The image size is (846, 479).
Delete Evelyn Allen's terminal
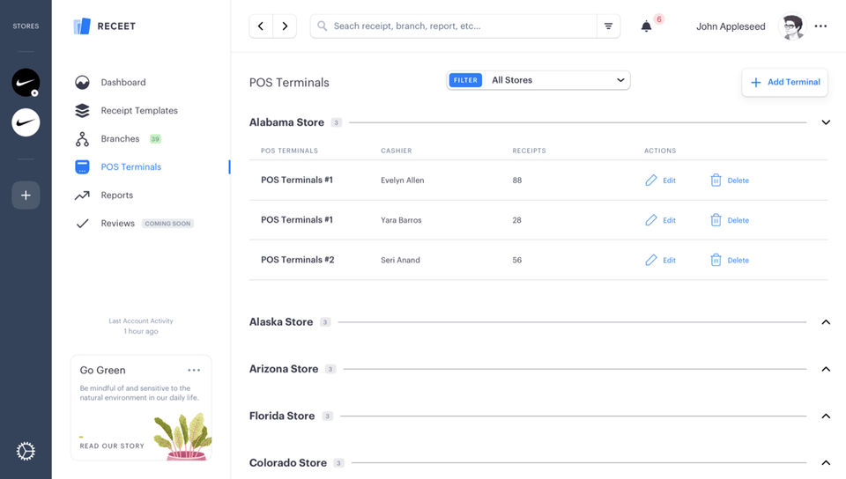pyautogui.click(x=730, y=181)
